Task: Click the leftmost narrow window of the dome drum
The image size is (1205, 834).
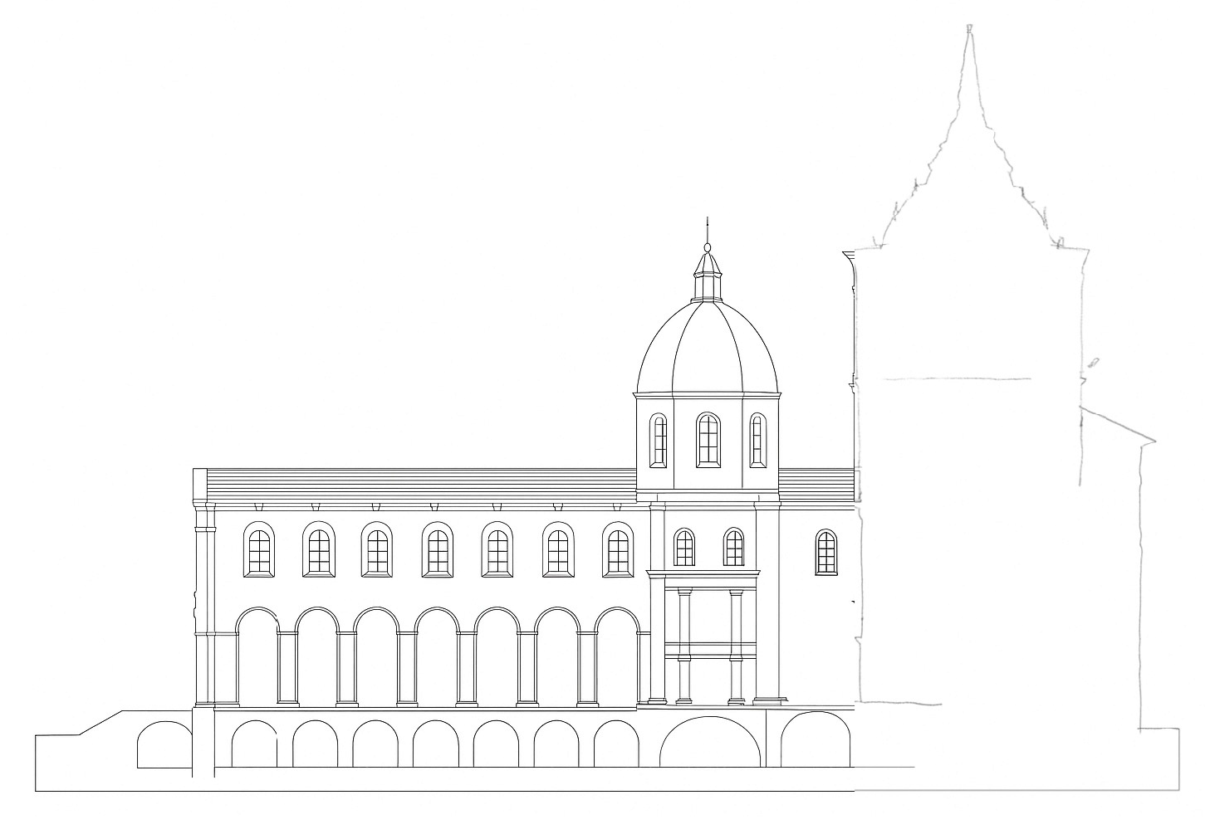Action: [x=659, y=441]
